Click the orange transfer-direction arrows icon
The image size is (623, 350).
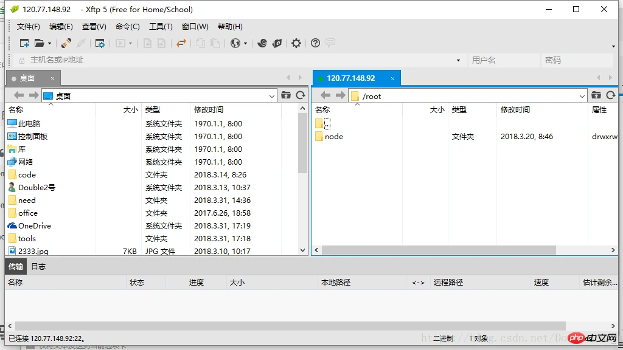click(181, 43)
